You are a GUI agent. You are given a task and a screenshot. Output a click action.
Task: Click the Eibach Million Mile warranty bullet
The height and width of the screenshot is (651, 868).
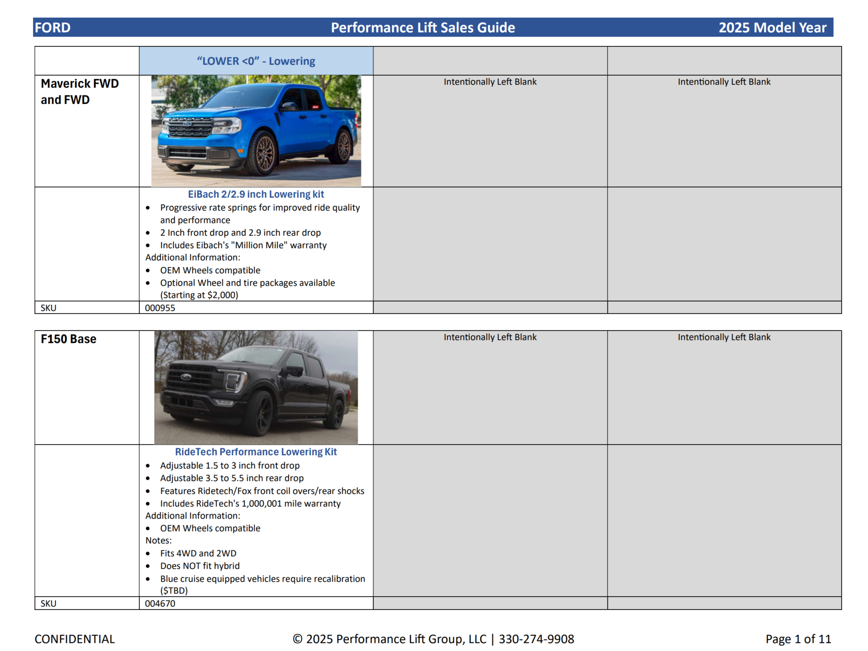(x=243, y=245)
